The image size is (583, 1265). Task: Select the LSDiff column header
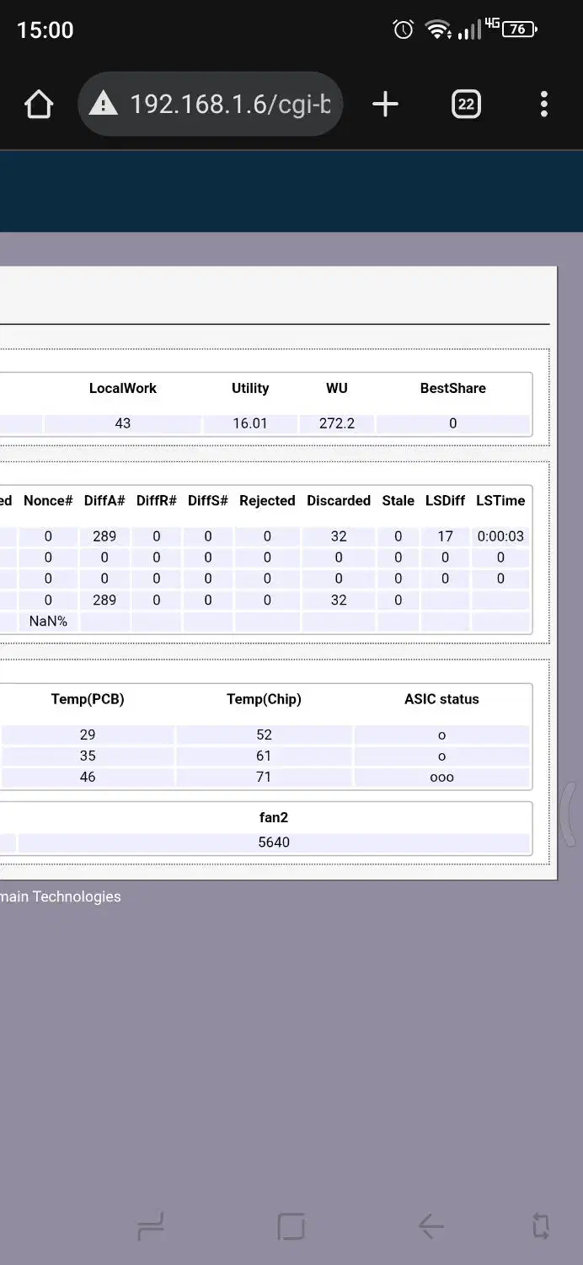tap(445, 501)
